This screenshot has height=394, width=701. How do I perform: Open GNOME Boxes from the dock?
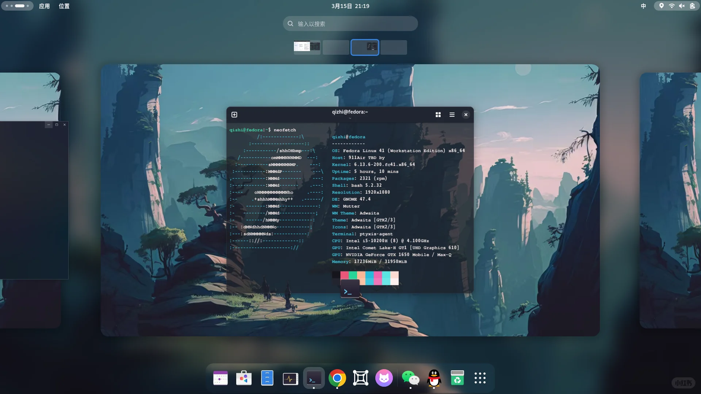point(361,378)
